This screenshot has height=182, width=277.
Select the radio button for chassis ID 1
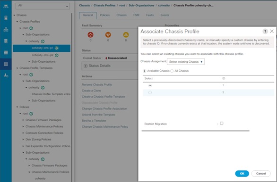150,86
